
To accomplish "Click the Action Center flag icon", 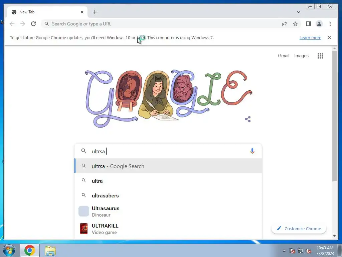I will 292,251.
